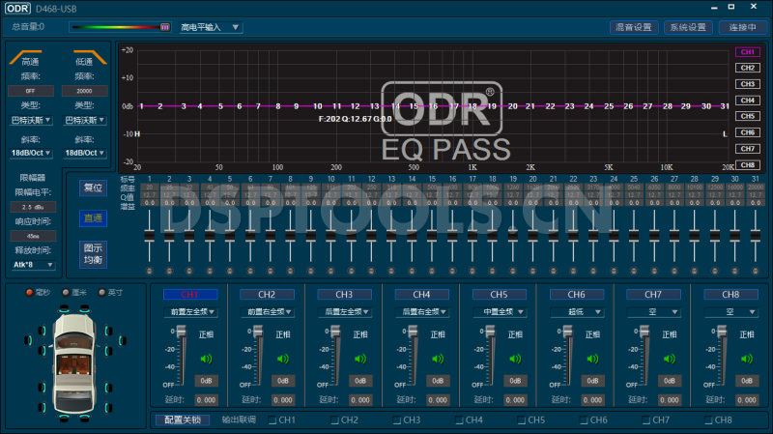Open the CH1 前置左全频 speaker type dropdown
The width and height of the screenshot is (773, 434).
coord(191,311)
